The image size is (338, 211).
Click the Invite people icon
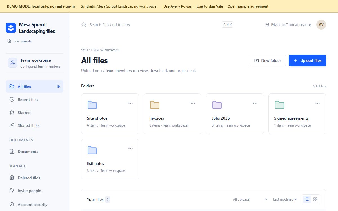coord(12,191)
